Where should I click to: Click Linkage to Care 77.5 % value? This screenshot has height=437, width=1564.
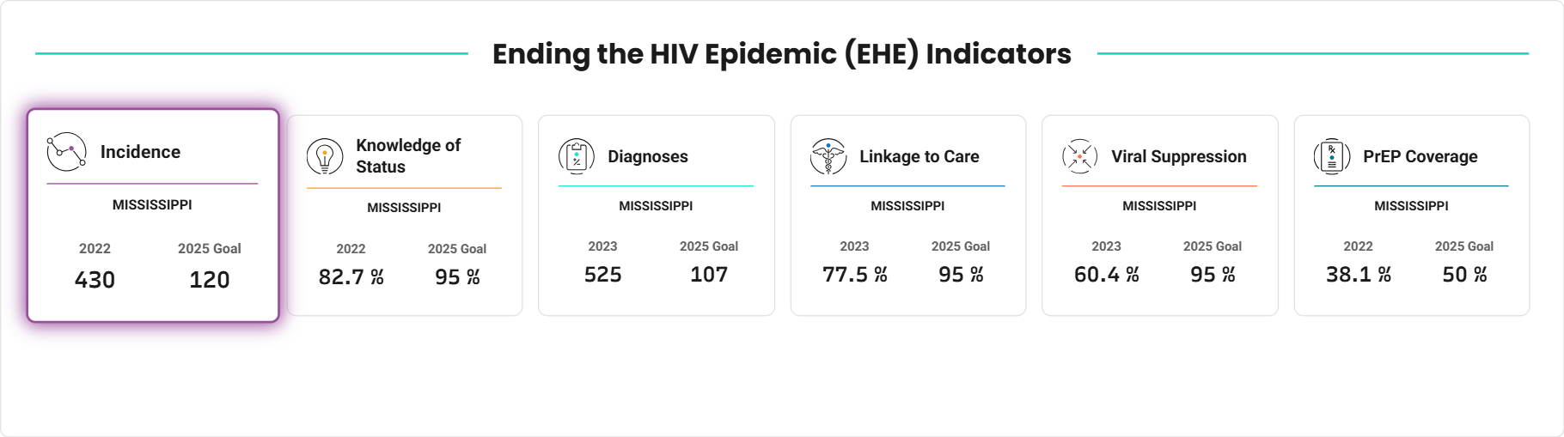pos(854,275)
